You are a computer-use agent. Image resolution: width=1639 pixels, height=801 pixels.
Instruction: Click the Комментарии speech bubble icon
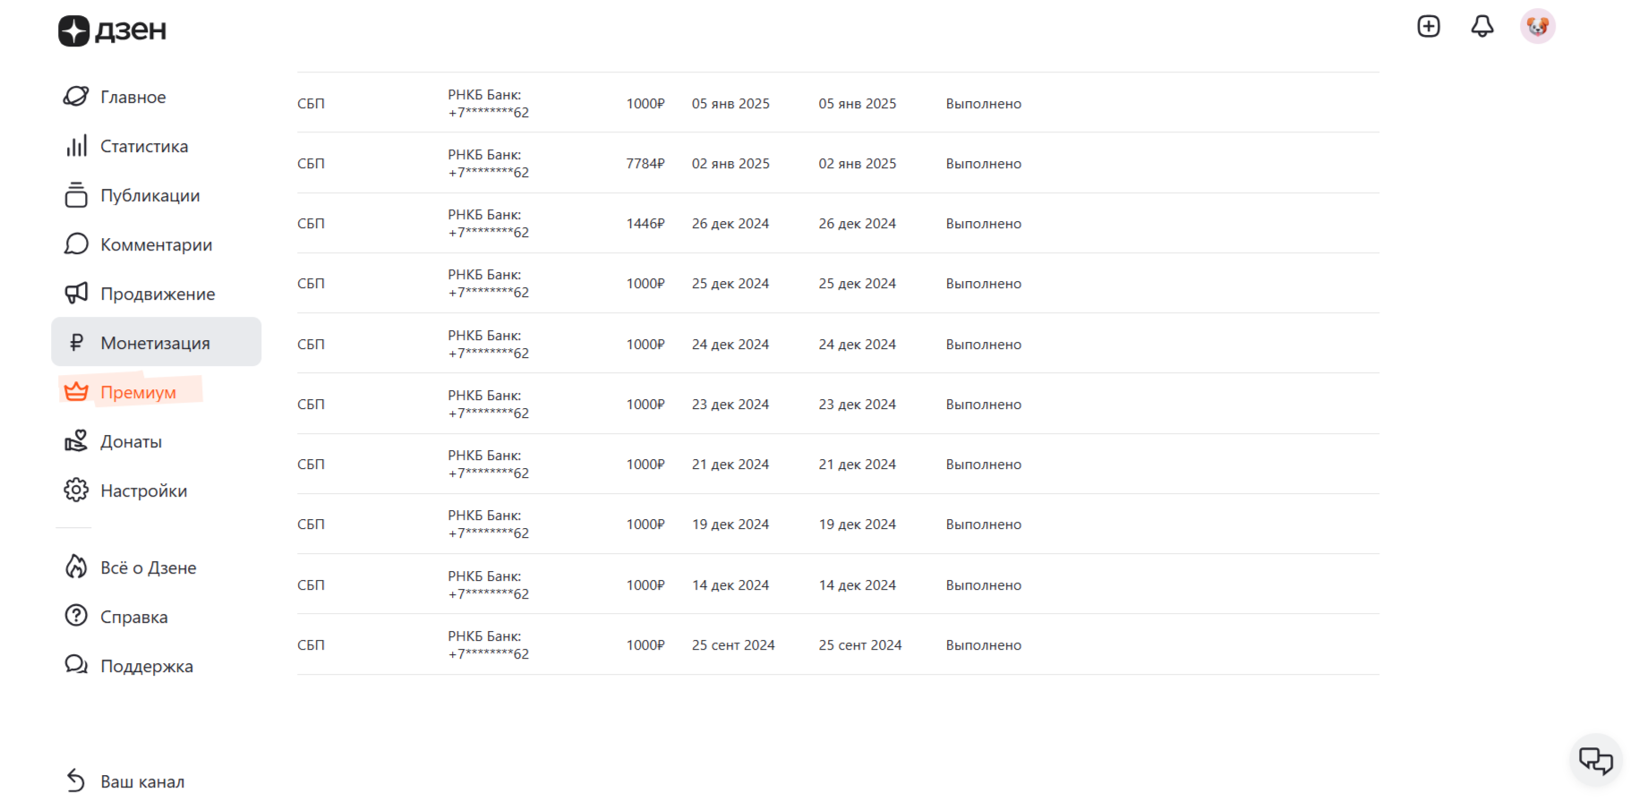point(76,244)
